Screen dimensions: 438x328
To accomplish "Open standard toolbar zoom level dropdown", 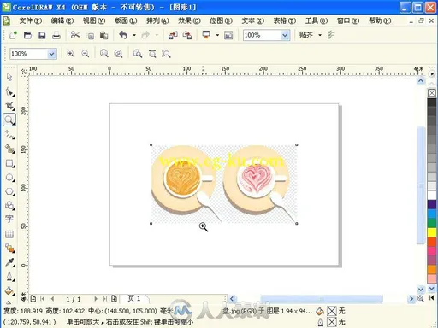I will pyautogui.click(x=285, y=35).
